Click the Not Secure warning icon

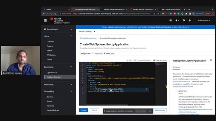(60, 13)
